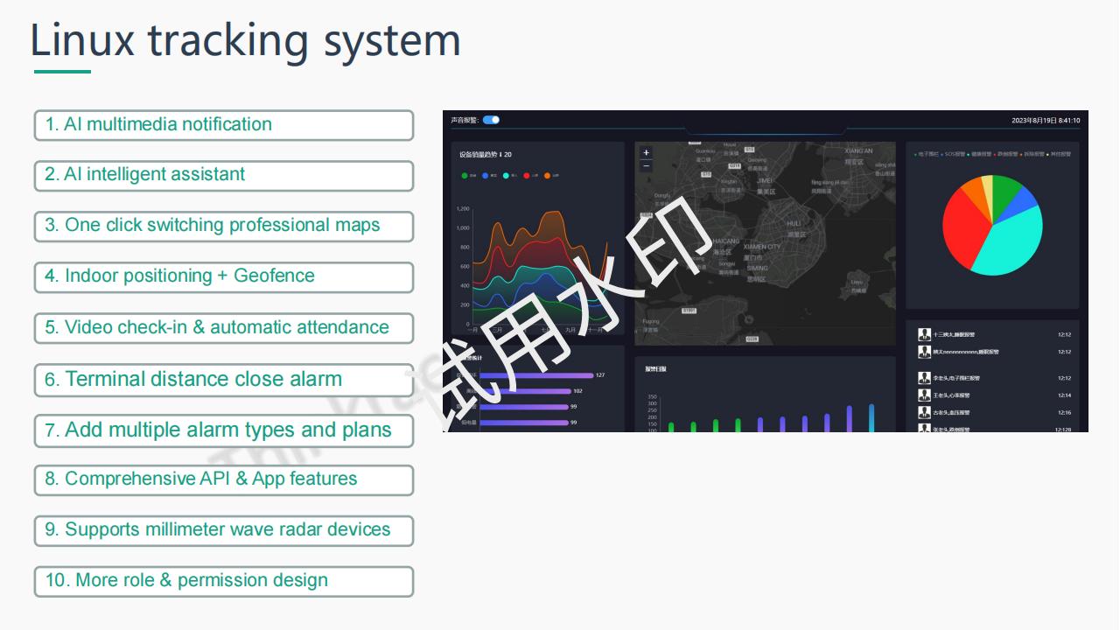Click the avatar icon of the first 12:12 alert
This screenshot has height=630, width=1120.
pos(924,332)
